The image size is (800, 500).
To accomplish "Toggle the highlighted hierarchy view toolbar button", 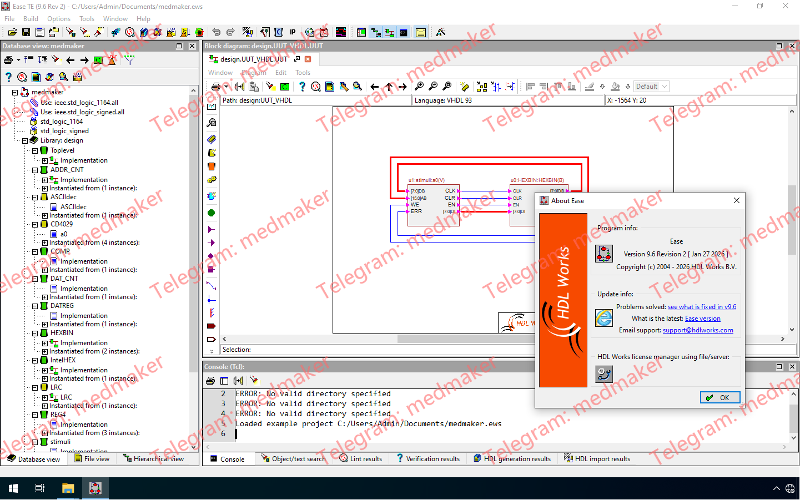I will click(x=376, y=32).
